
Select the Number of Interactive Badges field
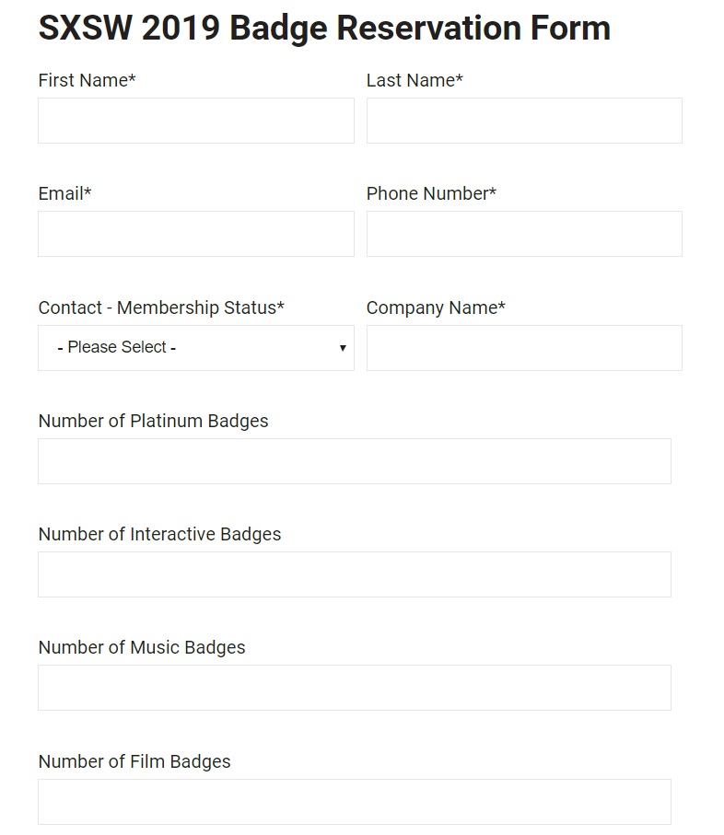pos(355,574)
